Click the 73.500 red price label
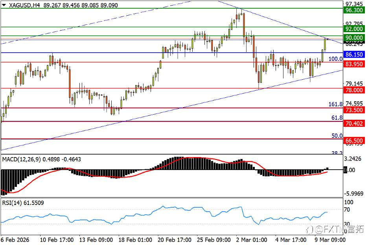Image resolution: width=368 pixels, height=245 pixels. [354, 110]
